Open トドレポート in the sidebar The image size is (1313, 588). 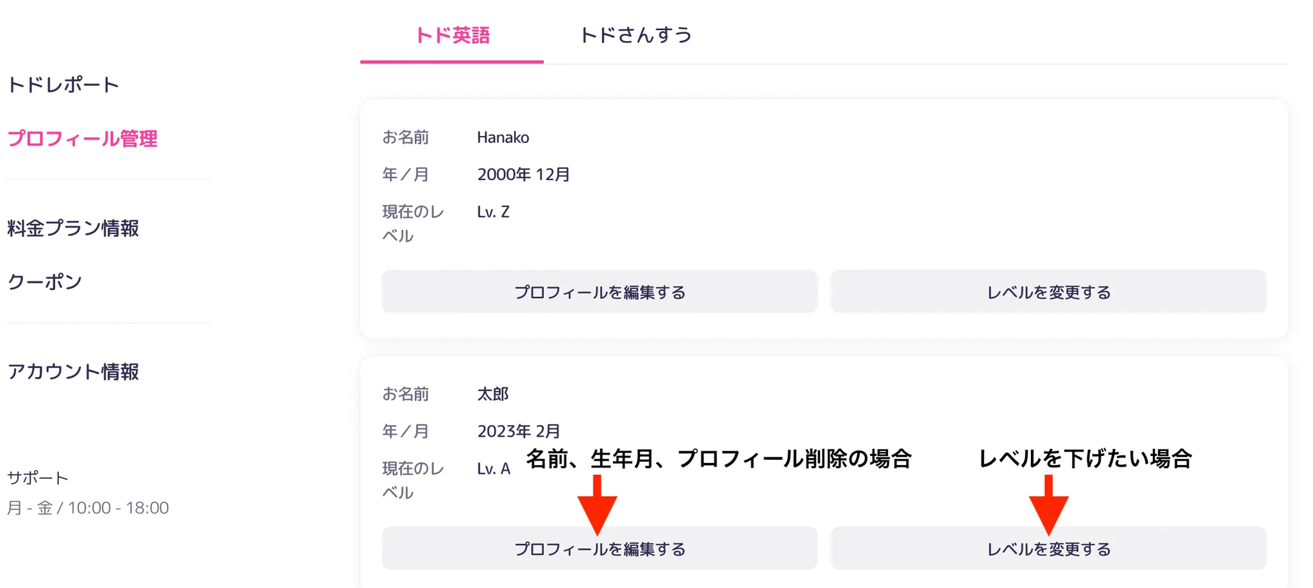pyautogui.click(x=63, y=85)
